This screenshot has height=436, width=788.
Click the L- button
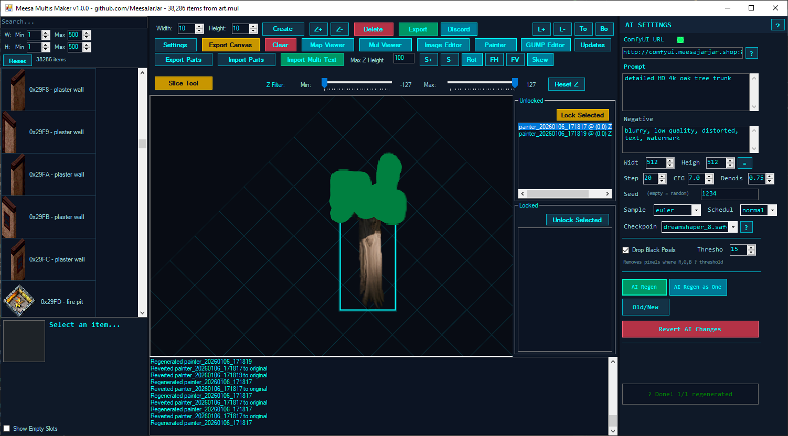click(562, 29)
